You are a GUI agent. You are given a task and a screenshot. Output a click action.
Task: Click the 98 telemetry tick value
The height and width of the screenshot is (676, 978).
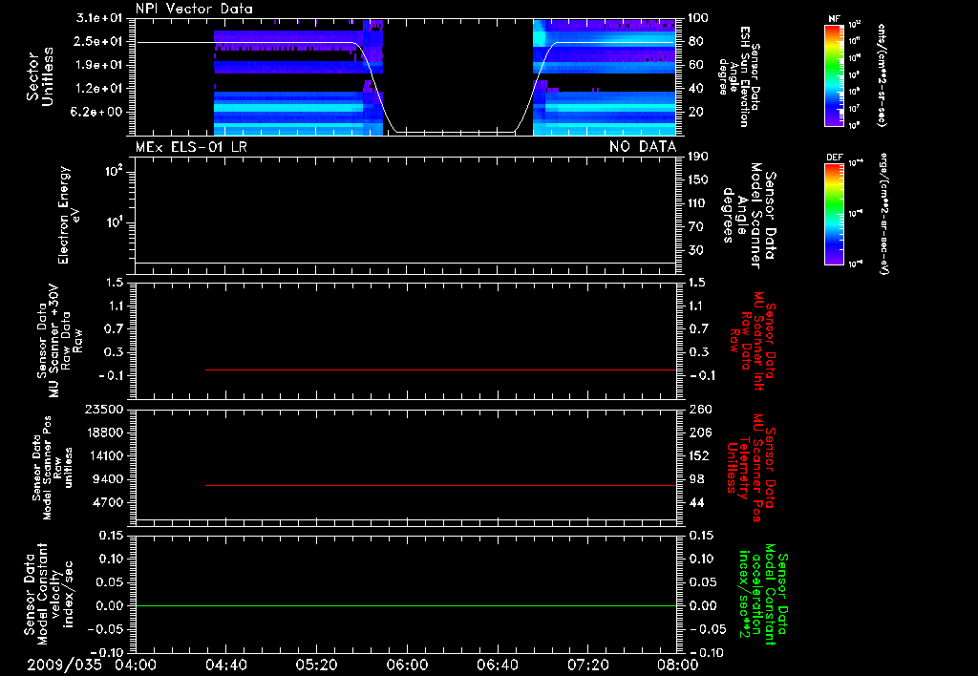tap(696, 479)
